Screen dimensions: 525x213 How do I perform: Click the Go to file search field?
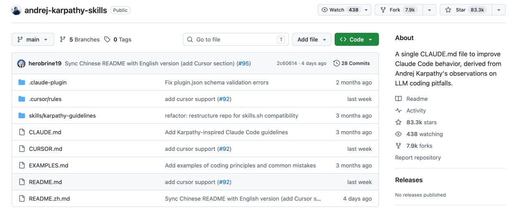pyautogui.click(x=236, y=39)
